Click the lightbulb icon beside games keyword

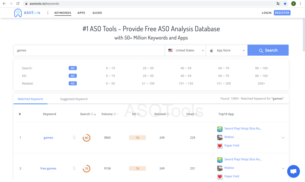[x=74, y=137]
